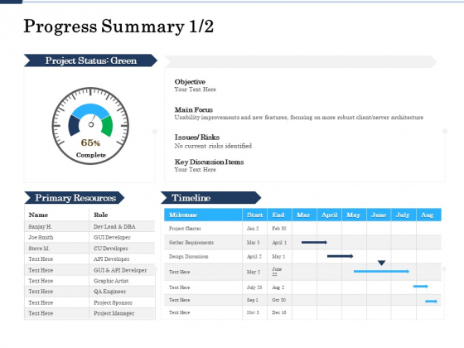Viewport: 464px width, 348px height.
Task: Select the Project Manager role cell
Action: click(114, 313)
